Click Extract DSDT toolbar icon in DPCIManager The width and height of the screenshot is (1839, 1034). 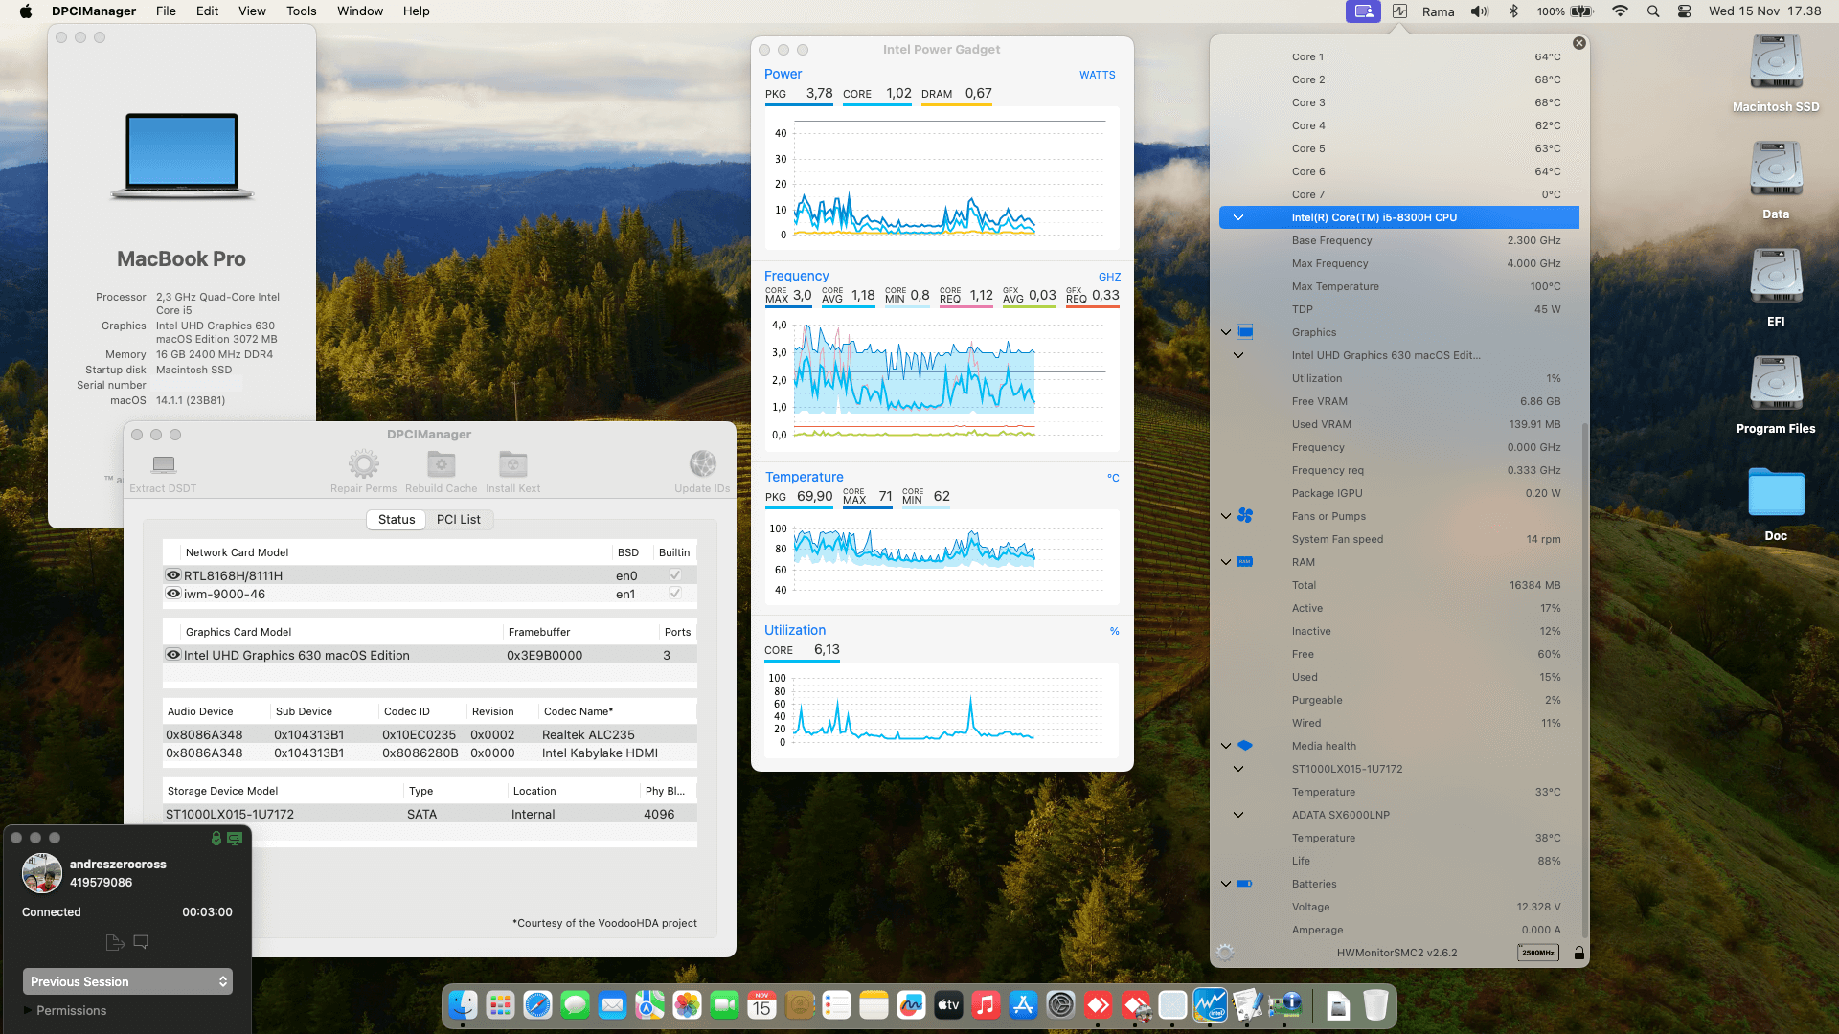(x=164, y=464)
